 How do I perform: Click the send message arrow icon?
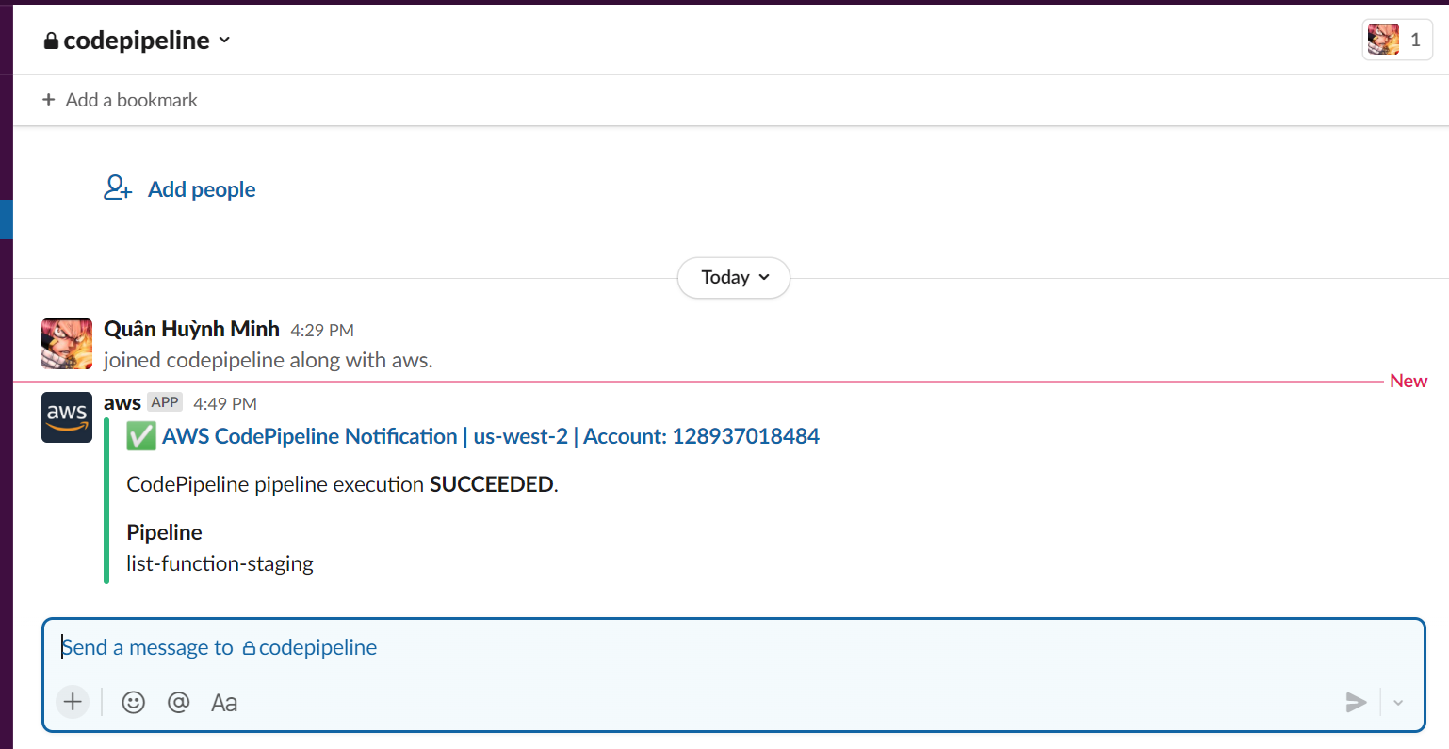tap(1356, 702)
